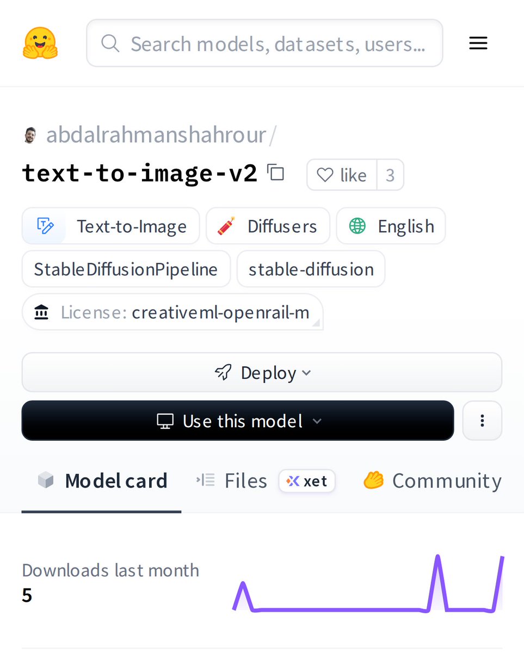
Task: Open the three-dot more options button
Action: click(482, 421)
